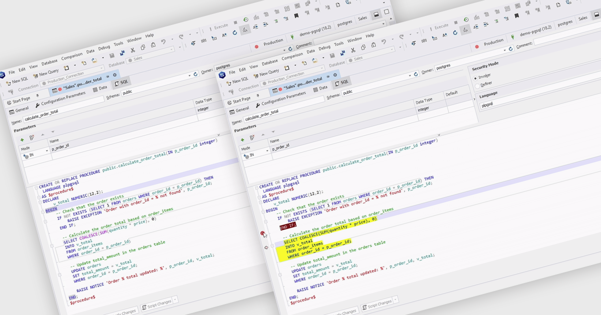Open Comparison menu in back window
Image resolution: width=601 pixels, height=315 pixels.
click(72, 56)
